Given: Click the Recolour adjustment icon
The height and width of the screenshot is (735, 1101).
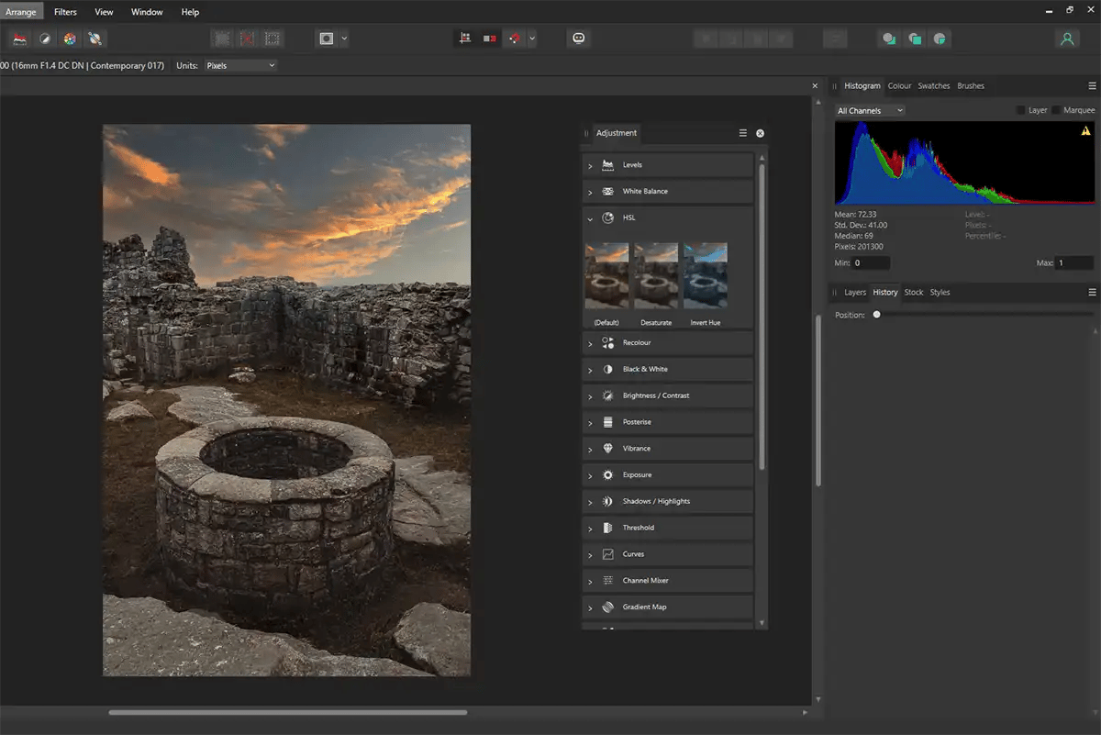Looking at the screenshot, I should coord(607,343).
